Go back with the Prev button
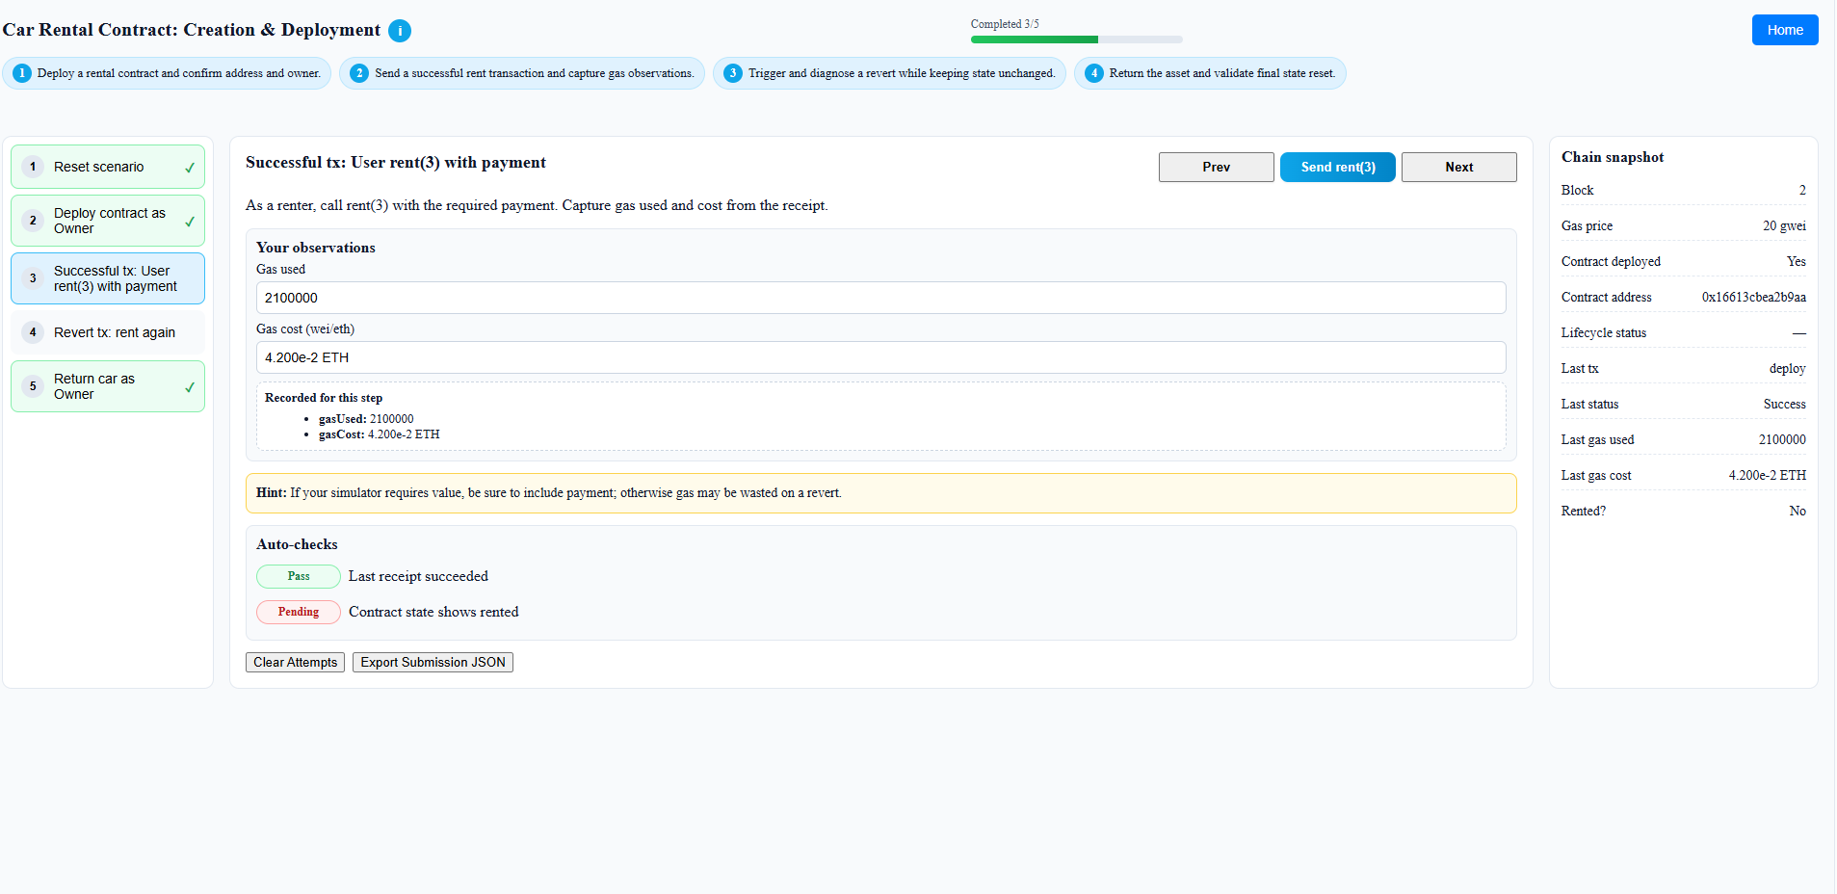This screenshot has width=1837, height=894. coord(1216,167)
